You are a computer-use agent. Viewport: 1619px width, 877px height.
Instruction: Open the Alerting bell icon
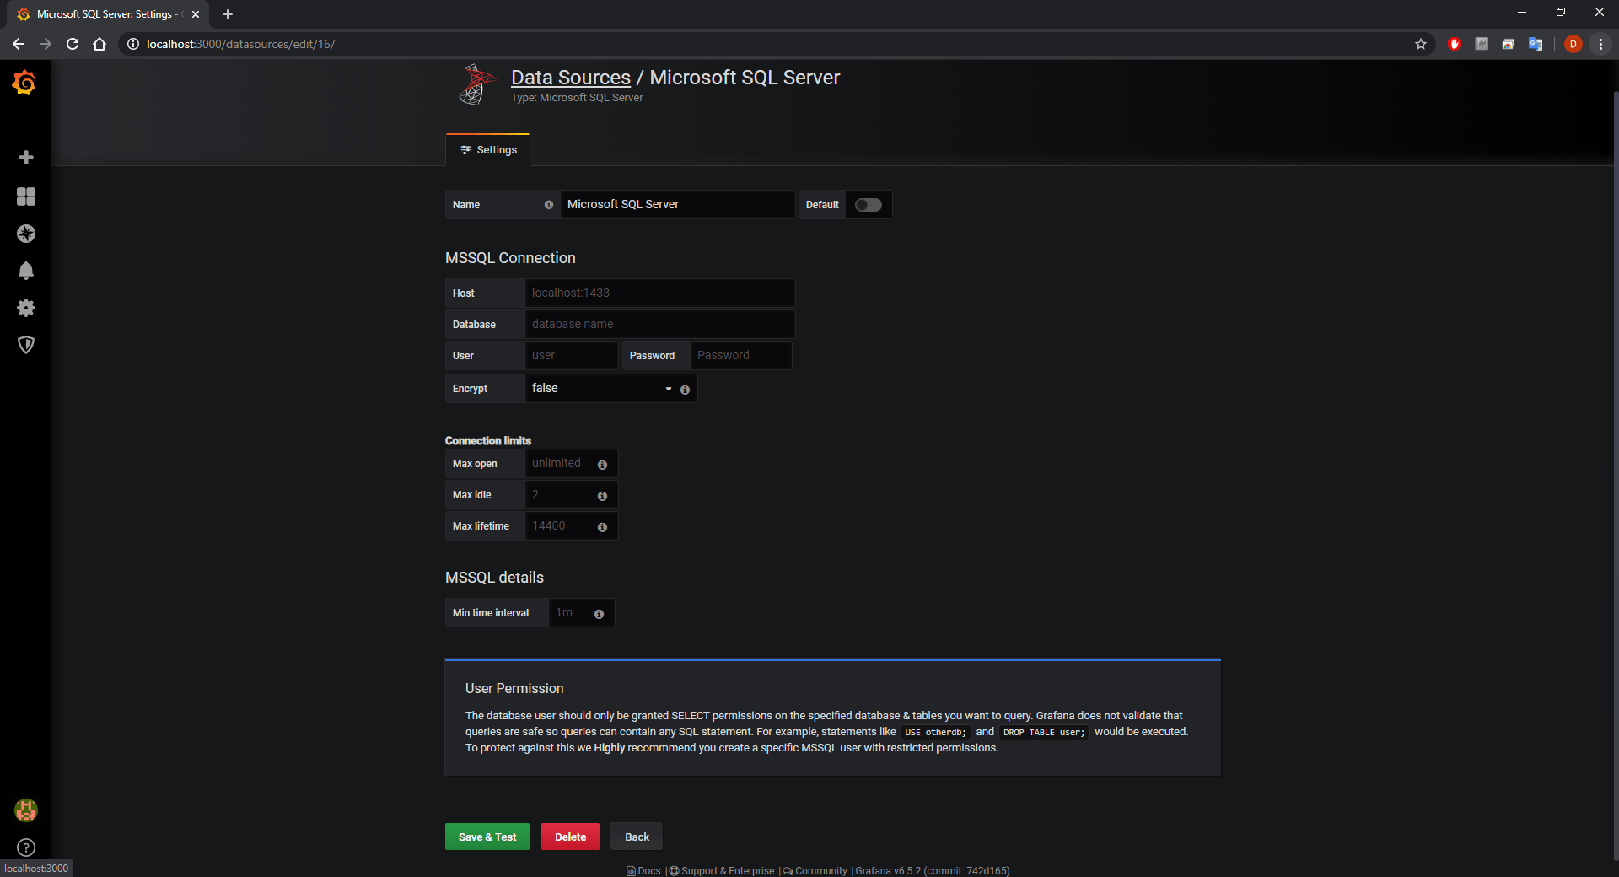pos(26,271)
